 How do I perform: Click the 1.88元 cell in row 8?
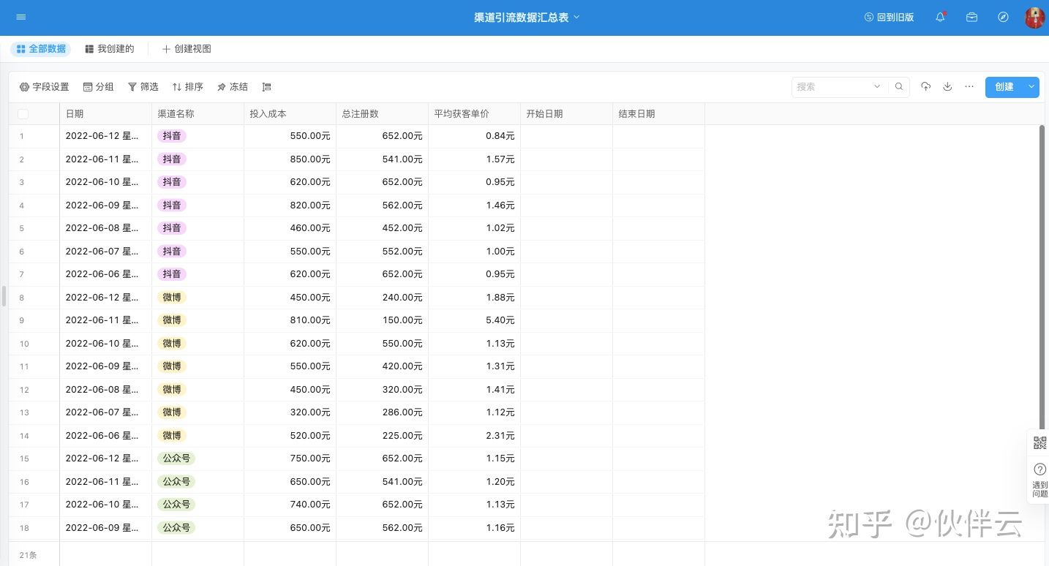pyautogui.click(x=474, y=298)
